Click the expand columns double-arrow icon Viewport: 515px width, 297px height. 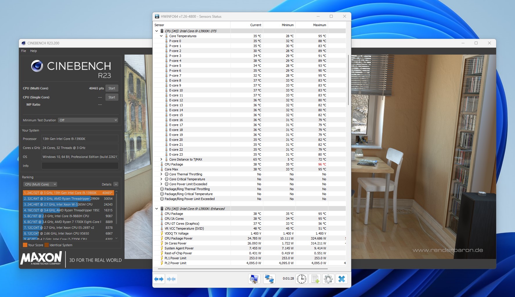(159, 279)
